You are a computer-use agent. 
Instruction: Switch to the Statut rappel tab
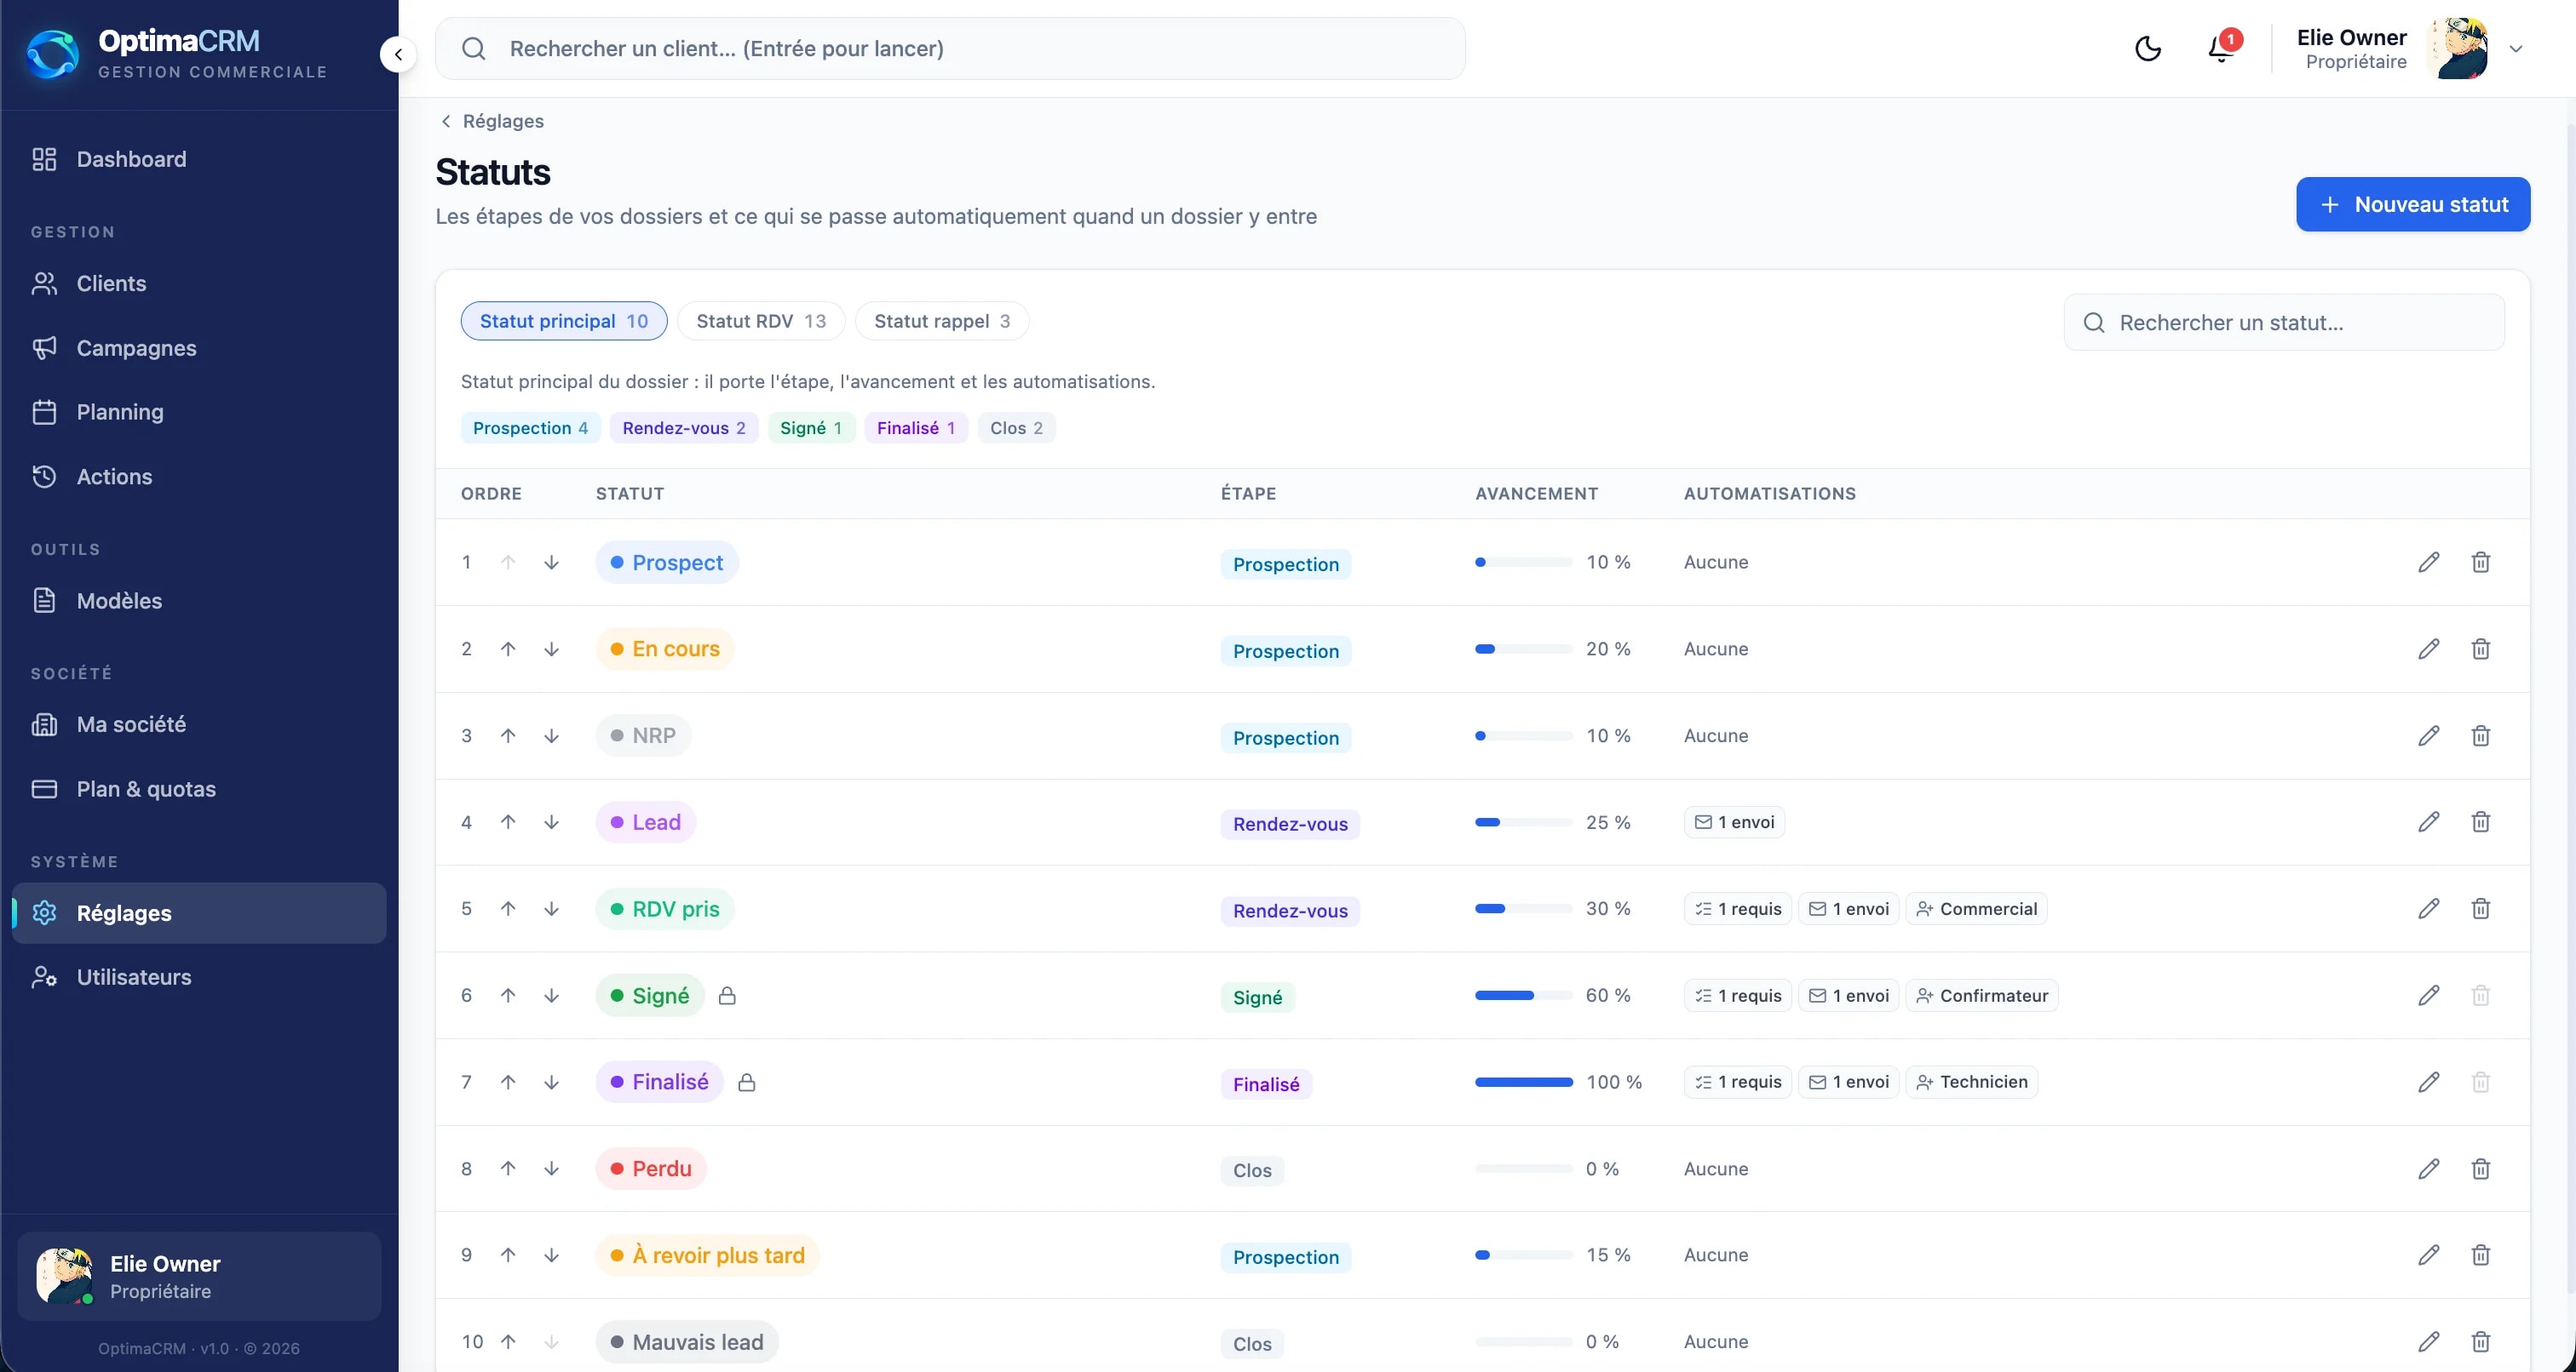pyautogui.click(x=942, y=321)
